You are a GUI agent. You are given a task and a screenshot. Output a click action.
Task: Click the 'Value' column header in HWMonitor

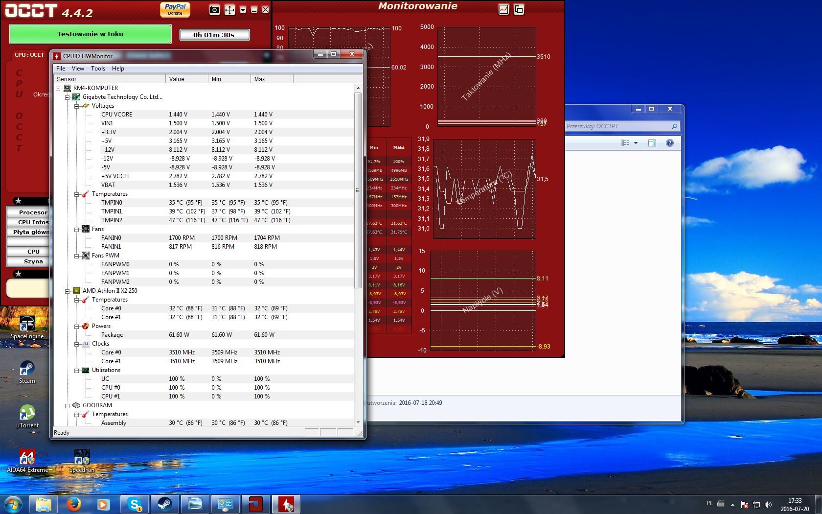point(187,79)
